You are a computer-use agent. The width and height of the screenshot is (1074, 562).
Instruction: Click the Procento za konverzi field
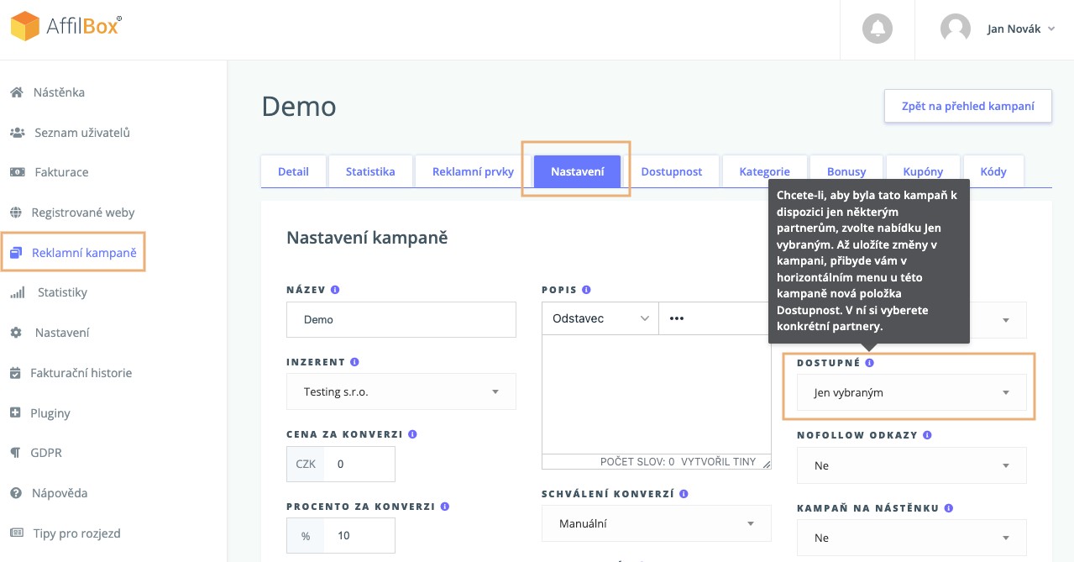pyautogui.click(x=359, y=535)
